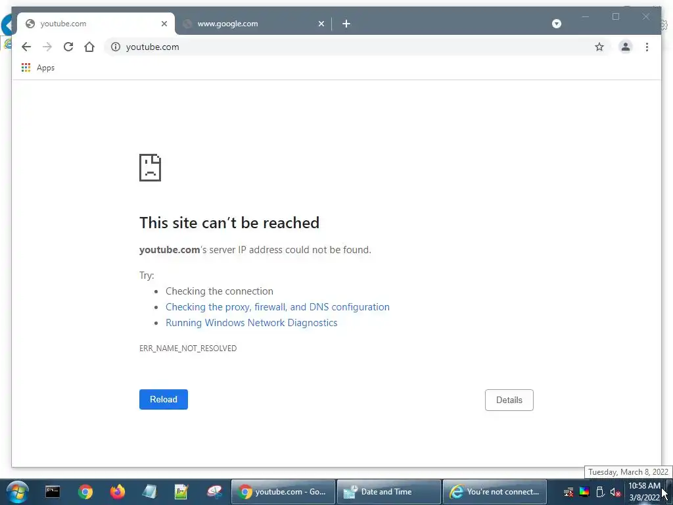
Task: Click the youtube.com address bar
Action: pyautogui.click(x=356, y=47)
